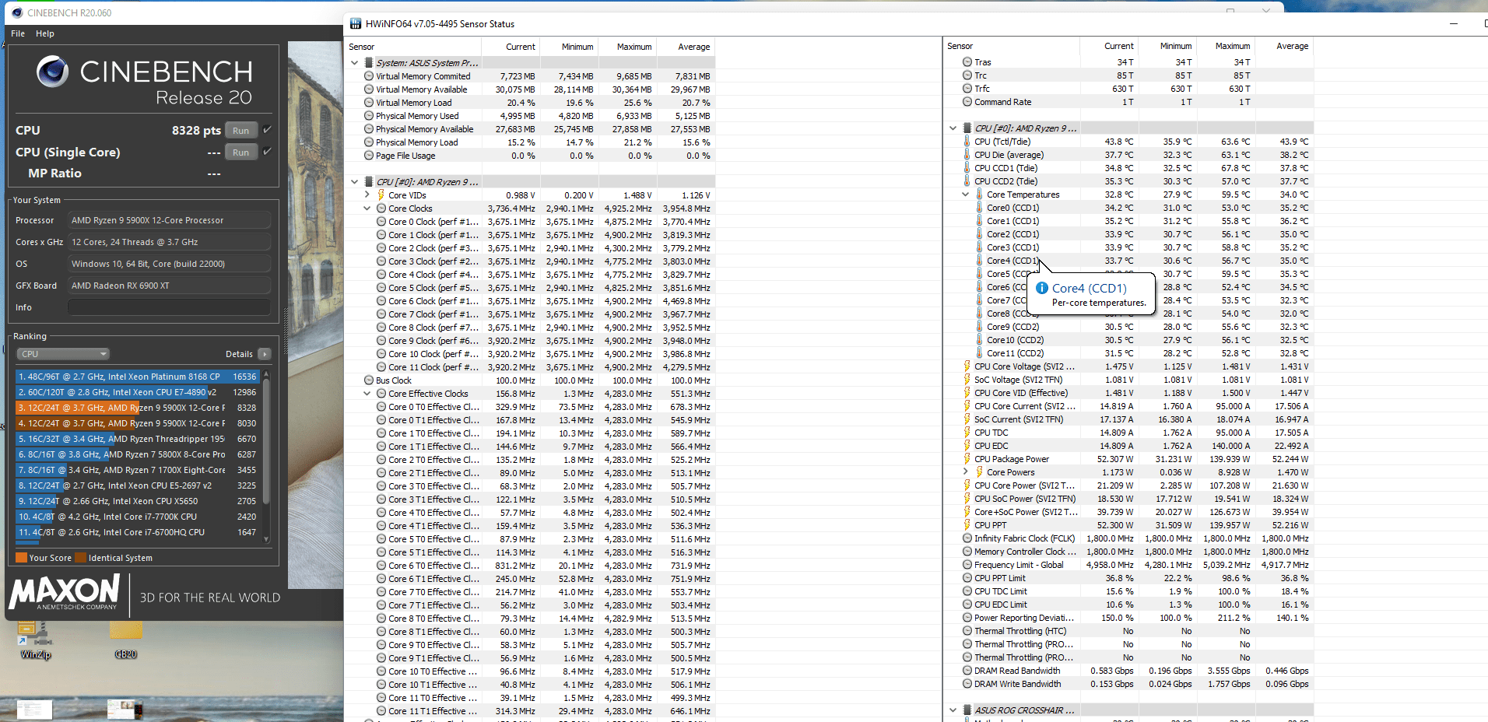Click the Core VIDs lightning bolt icon
This screenshot has height=722, width=1488.
pyautogui.click(x=381, y=195)
